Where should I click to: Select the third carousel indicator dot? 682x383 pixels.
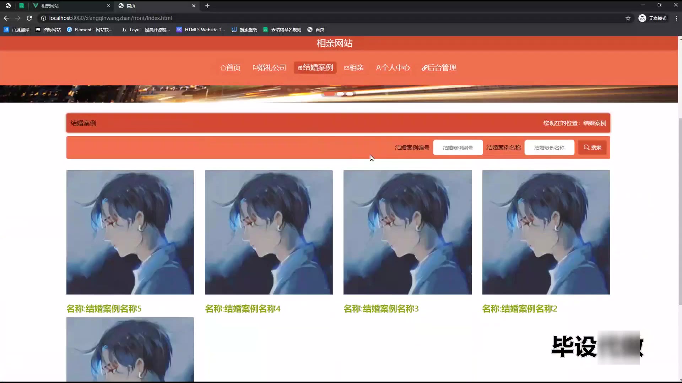point(350,94)
